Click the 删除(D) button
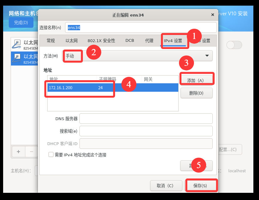259x200 pixels. (196, 93)
